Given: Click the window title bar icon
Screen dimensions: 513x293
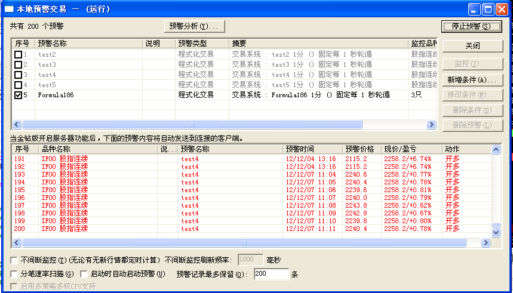Looking at the screenshot, I should click(x=10, y=9).
